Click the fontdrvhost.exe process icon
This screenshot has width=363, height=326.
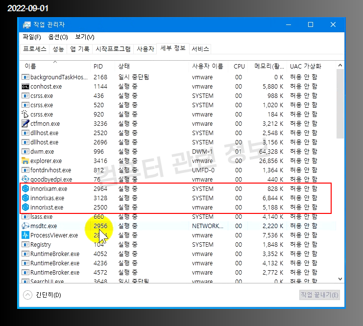(x=25, y=170)
